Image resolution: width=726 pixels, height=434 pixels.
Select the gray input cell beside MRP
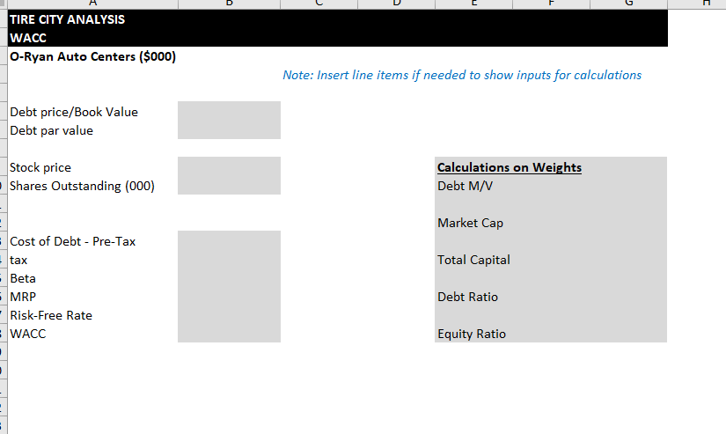tap(229, 297)
